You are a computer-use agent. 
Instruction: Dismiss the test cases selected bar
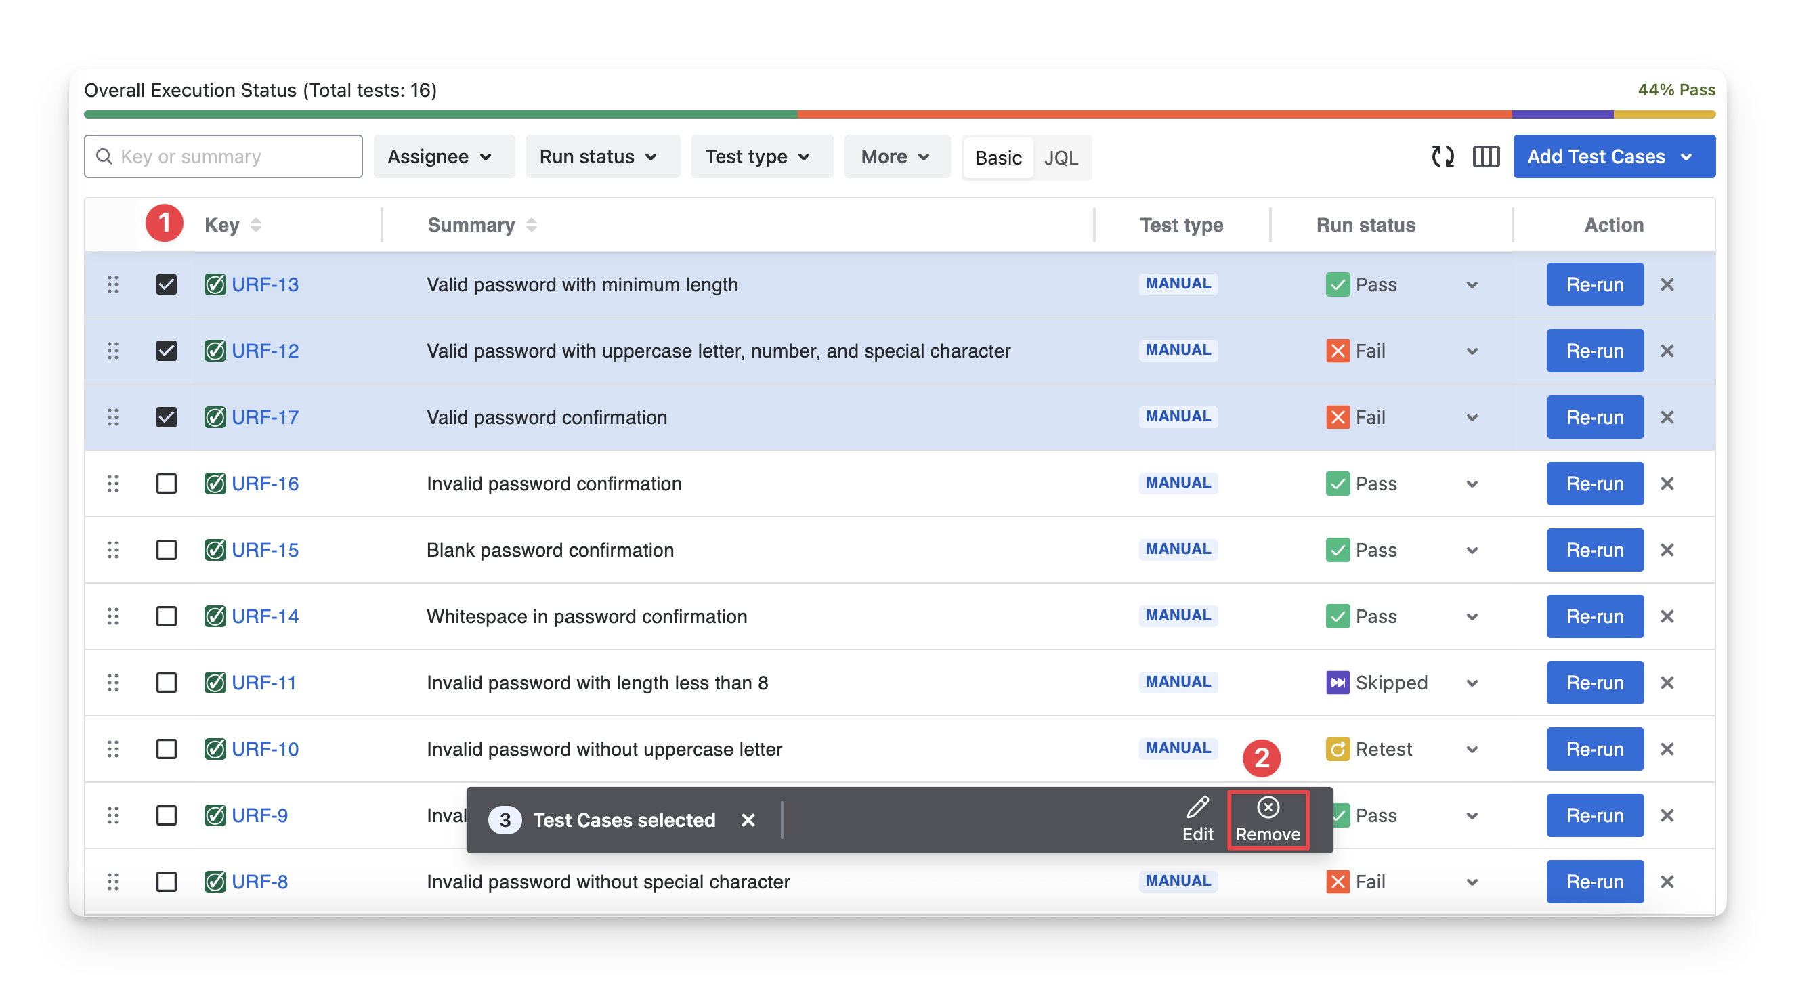[x=748, y=820]
